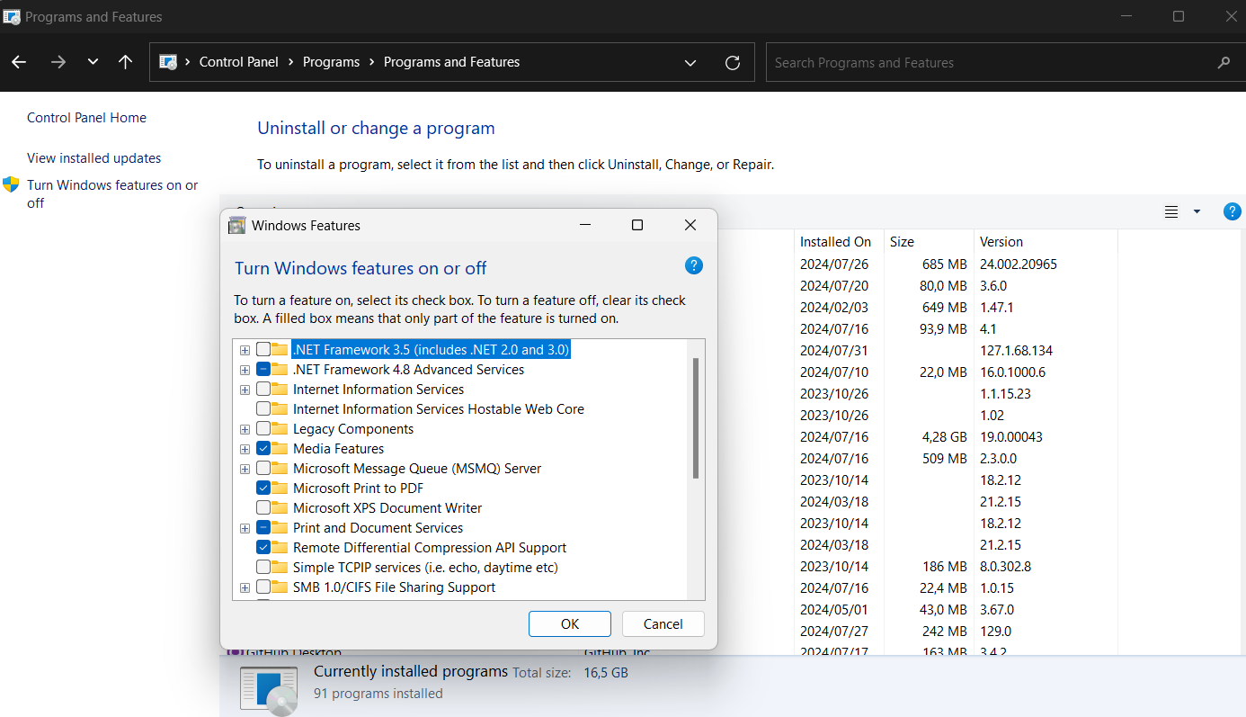Image resolution: width=1246 pixels, height=717 pixels.
Task: Click the search magnifier icon
Action: [x=1224, y=63]
